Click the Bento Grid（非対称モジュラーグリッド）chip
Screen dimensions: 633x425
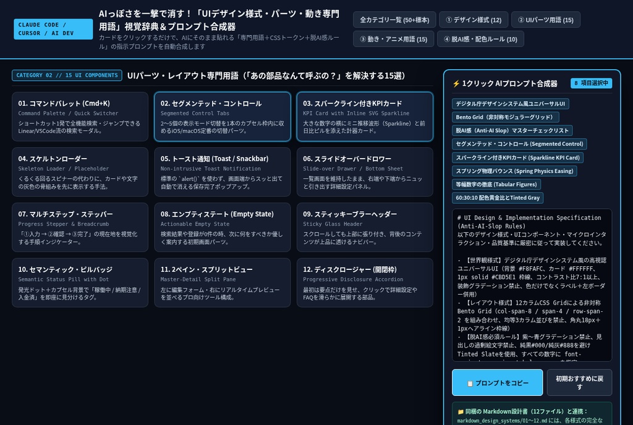click(506, 117)
